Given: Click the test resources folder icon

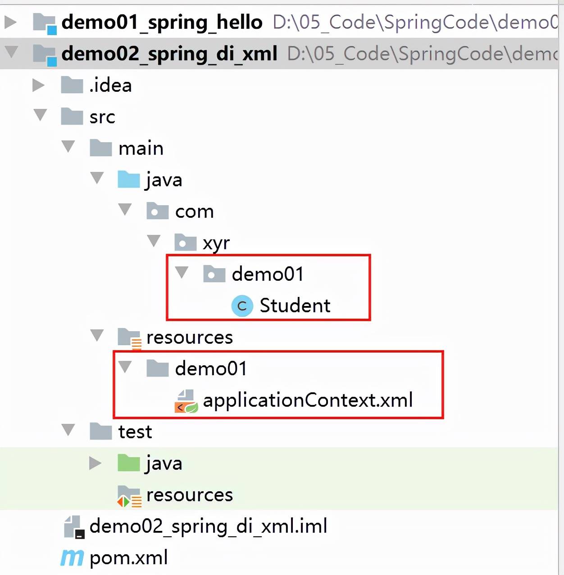Looking at the screenshot, I should (129, 496).
